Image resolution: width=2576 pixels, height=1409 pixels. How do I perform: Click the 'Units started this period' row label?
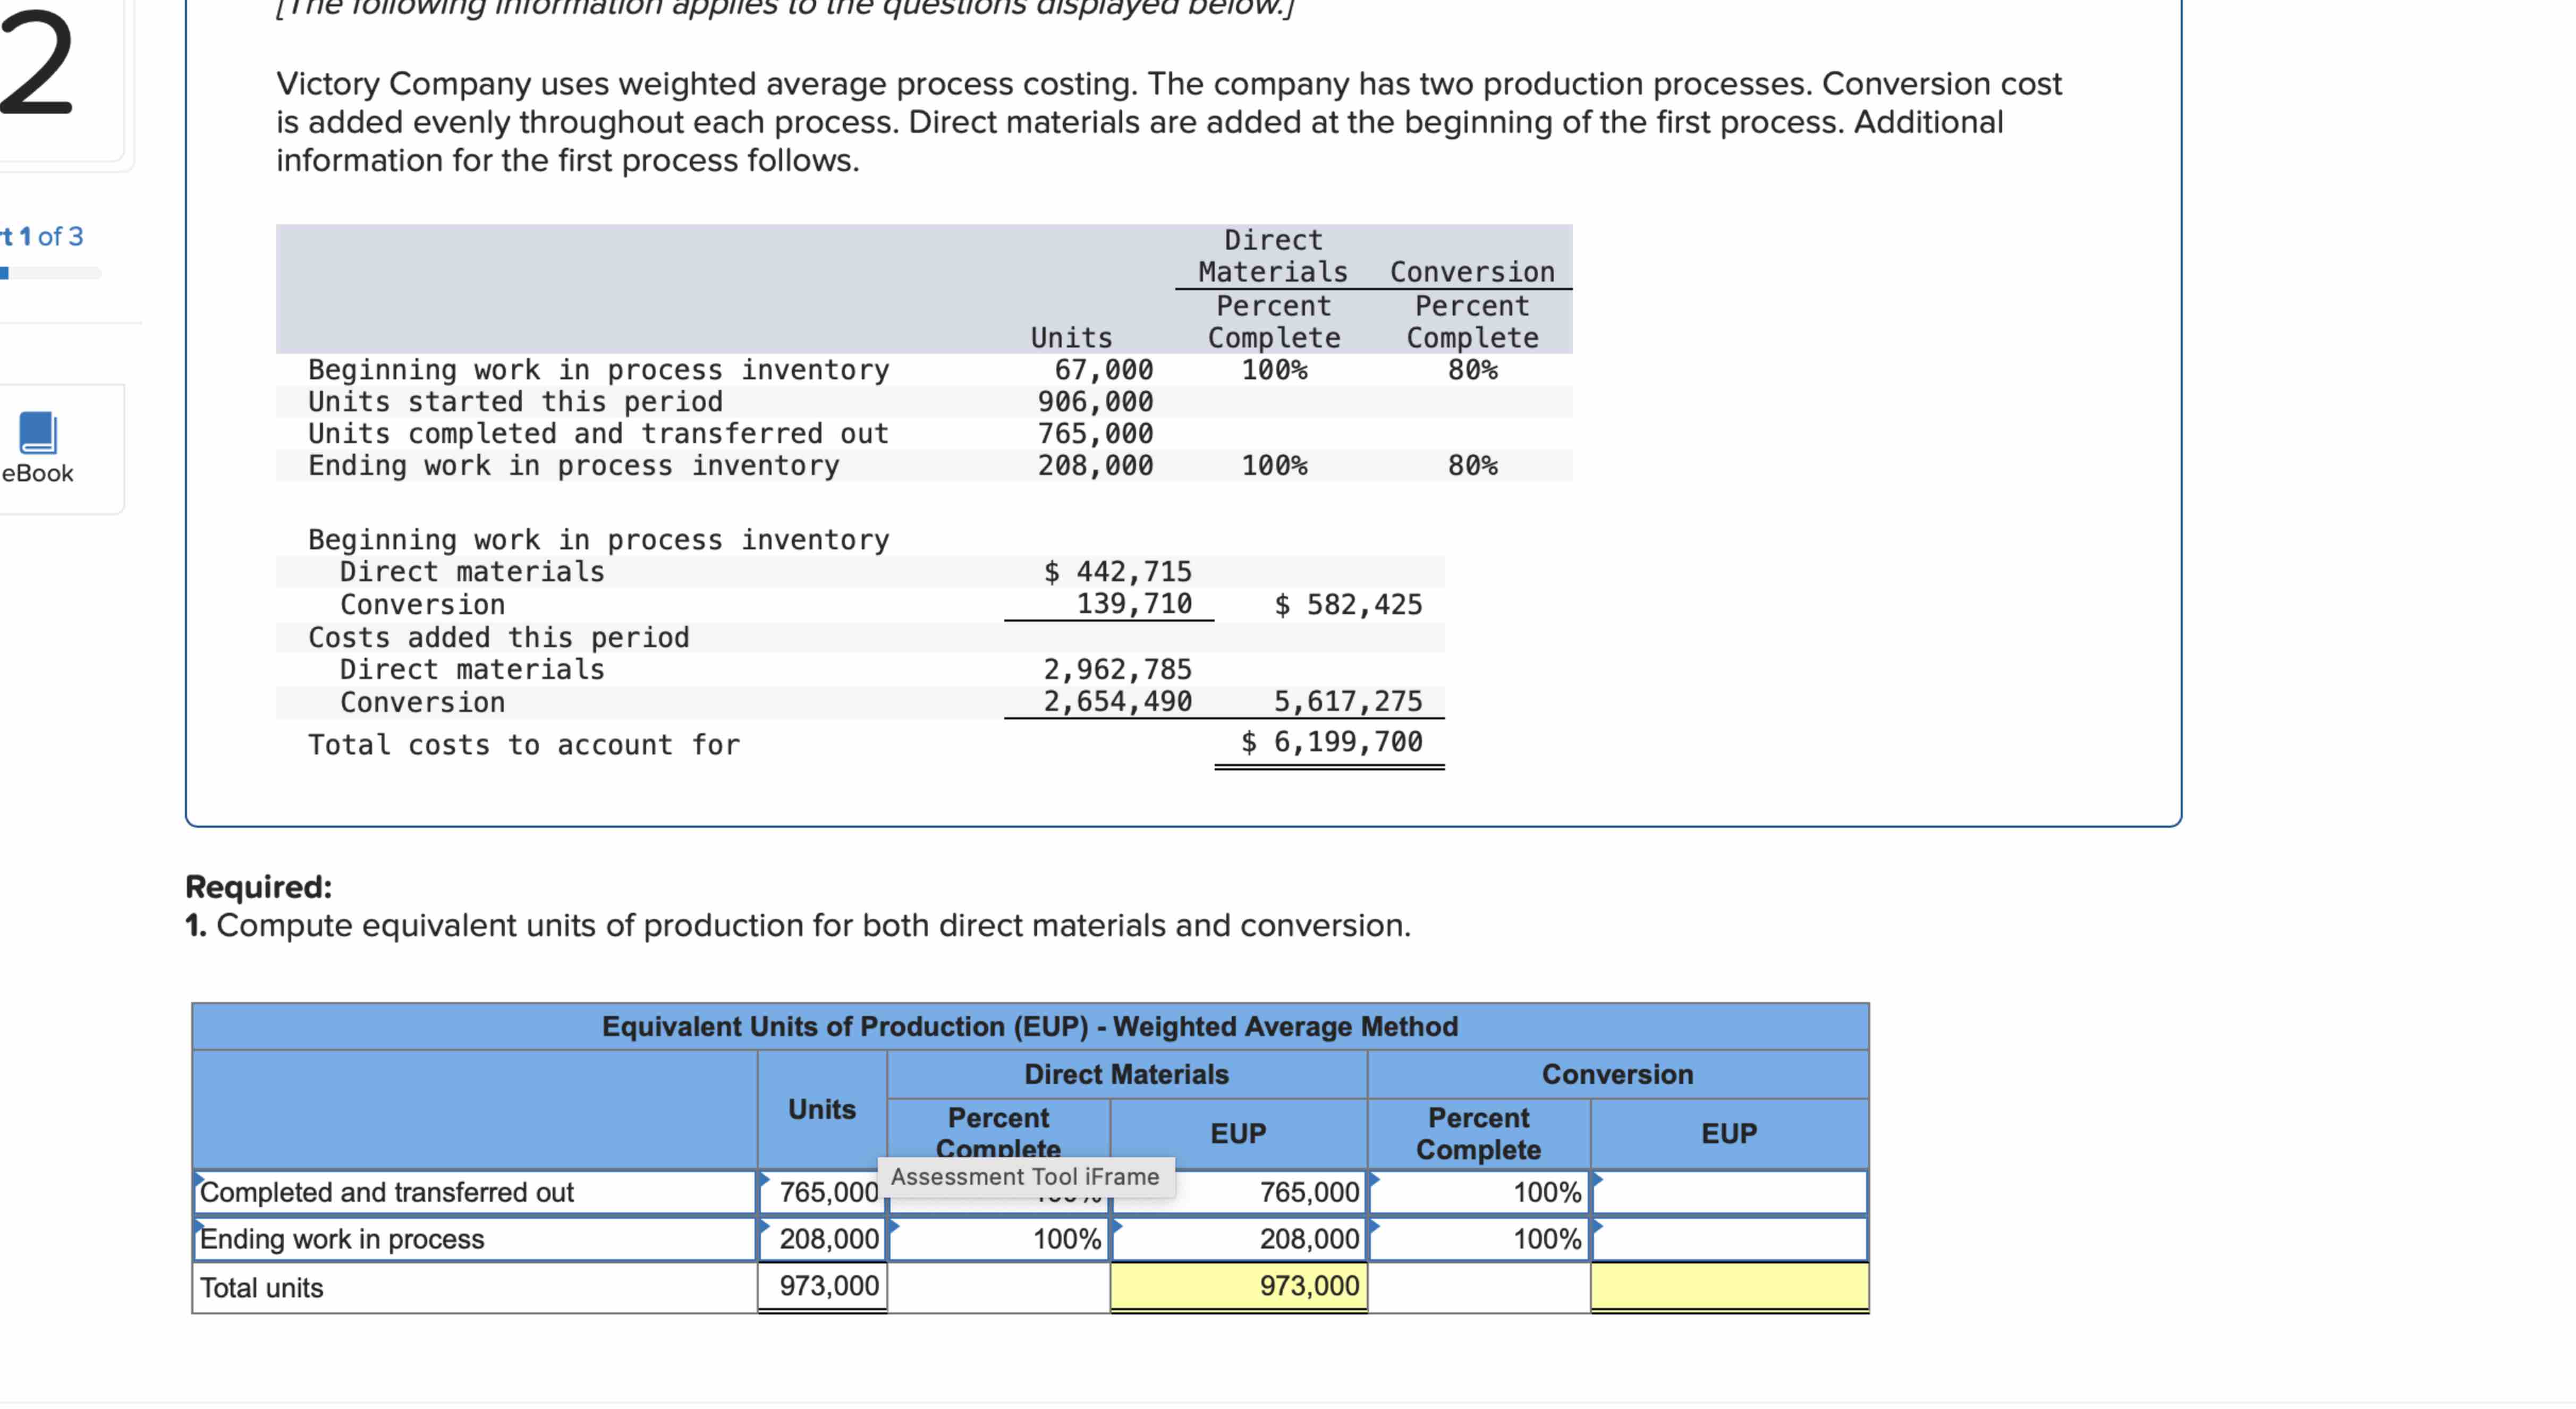[515, 402]
